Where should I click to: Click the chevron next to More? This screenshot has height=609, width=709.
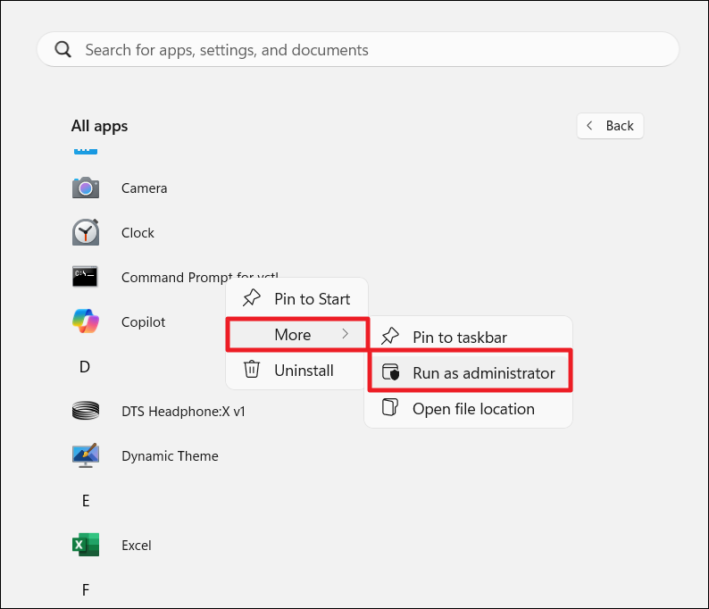(x=346, y=335)
